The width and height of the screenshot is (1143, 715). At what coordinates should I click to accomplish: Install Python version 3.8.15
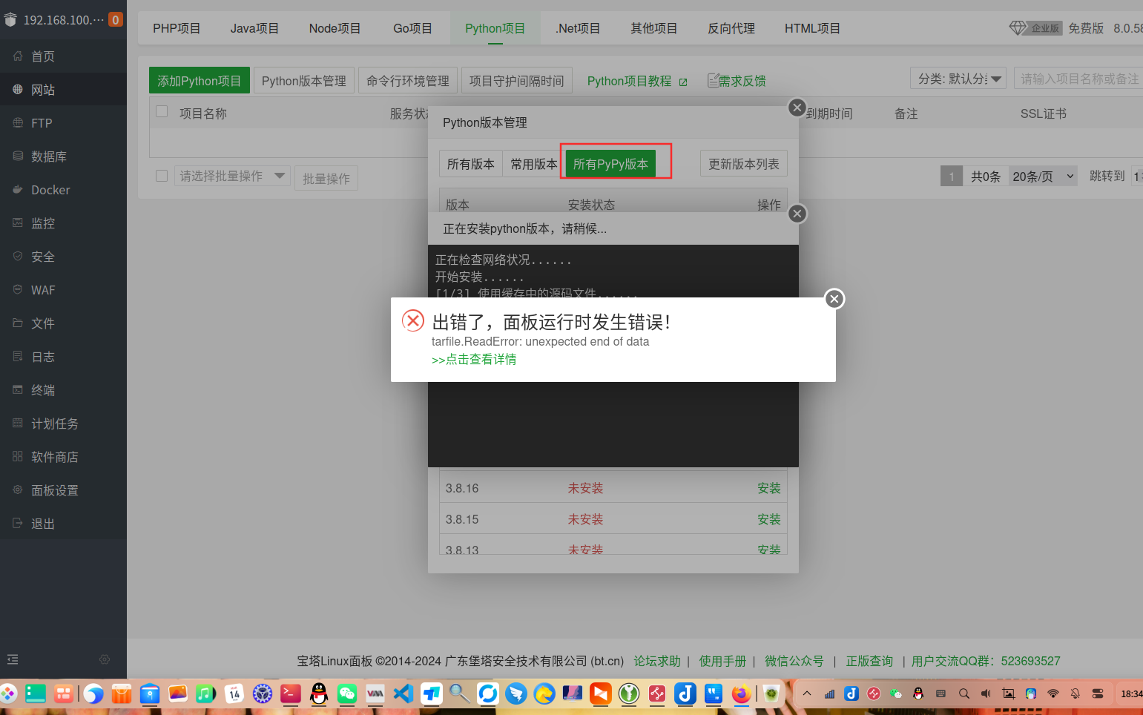[x=769, y=519]
